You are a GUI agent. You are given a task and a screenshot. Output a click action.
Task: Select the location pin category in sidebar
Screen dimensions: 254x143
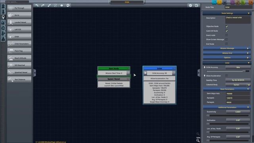pos(3,17)
